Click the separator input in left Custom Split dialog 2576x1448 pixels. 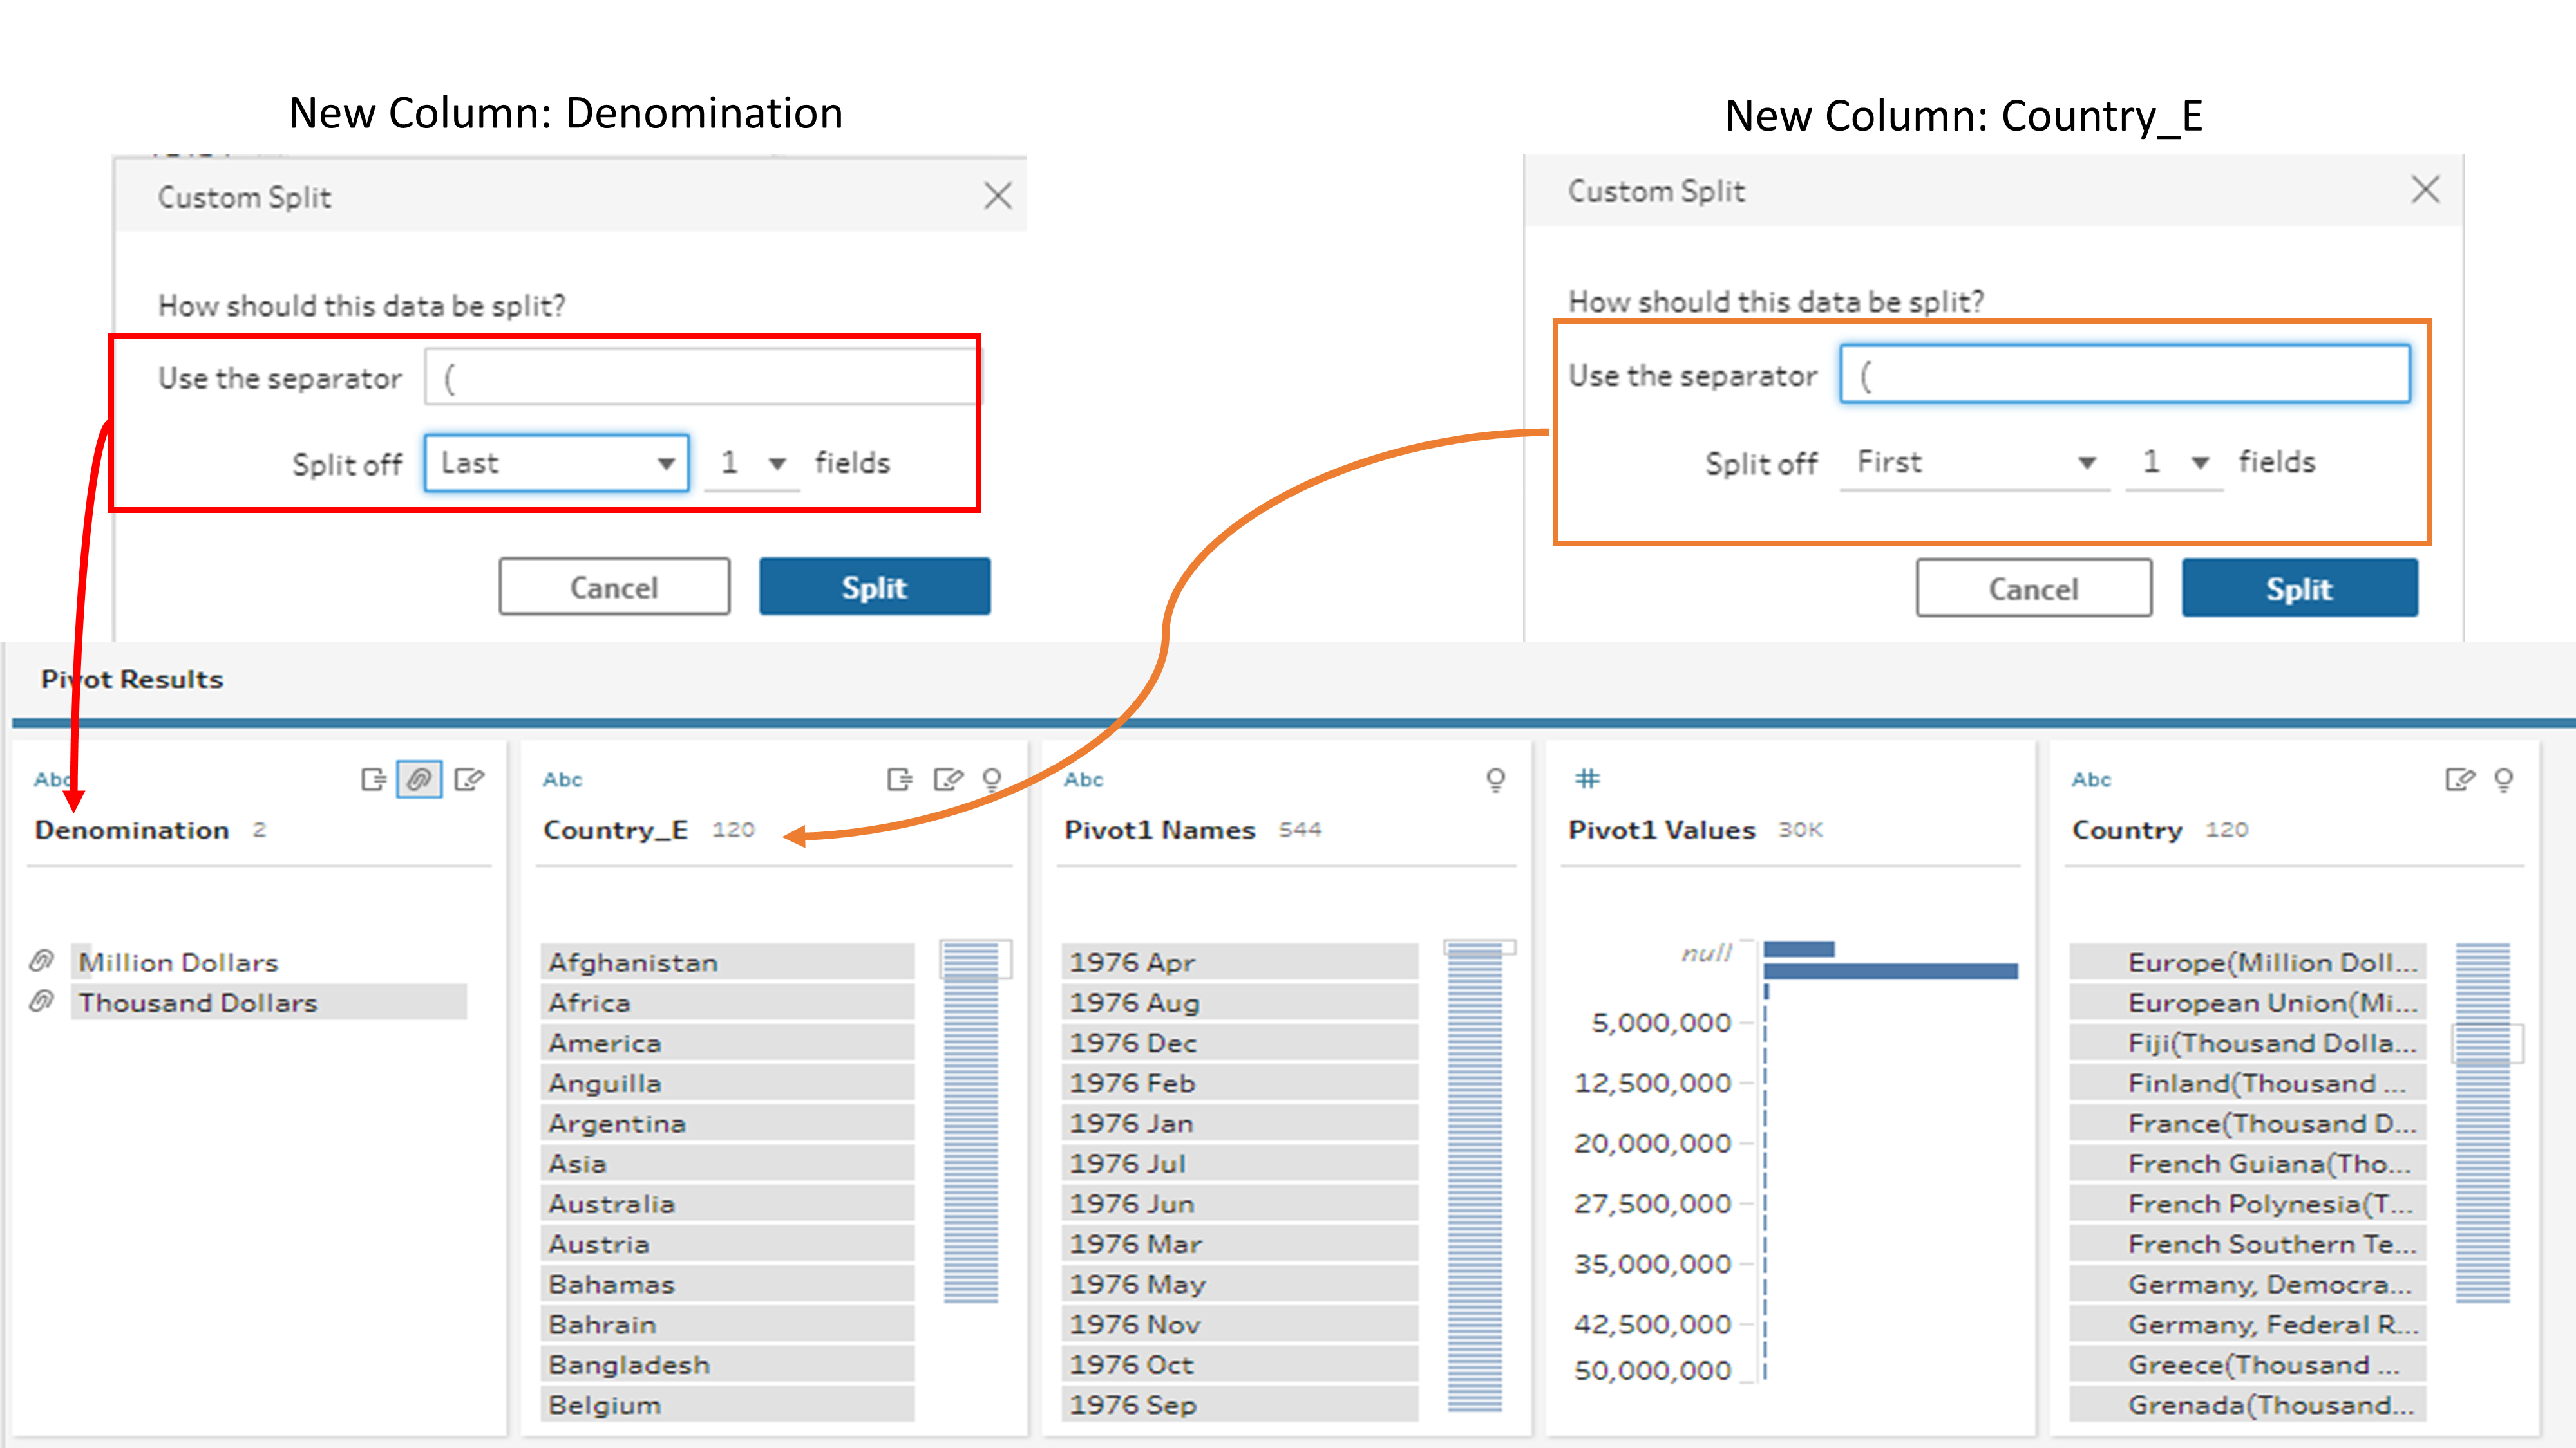[701, 378]
